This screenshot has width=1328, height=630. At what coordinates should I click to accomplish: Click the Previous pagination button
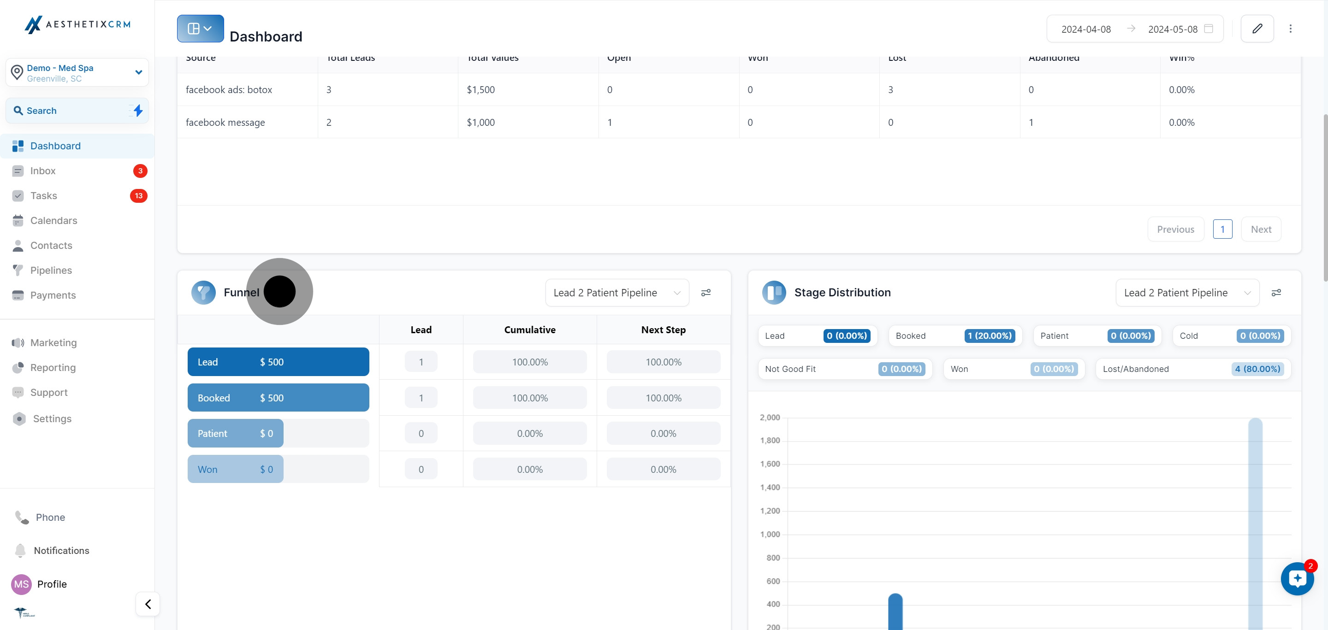click(1175, 229)
